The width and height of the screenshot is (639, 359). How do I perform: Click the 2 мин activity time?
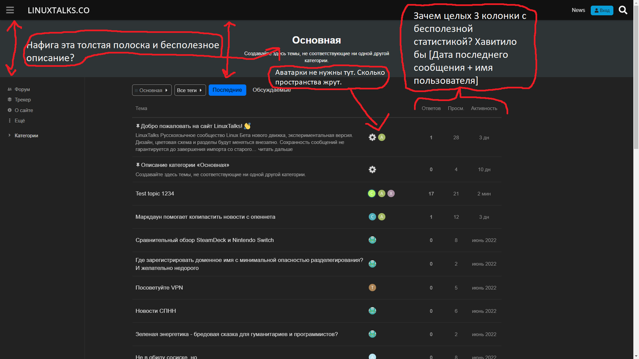click(x=484, y=193)
